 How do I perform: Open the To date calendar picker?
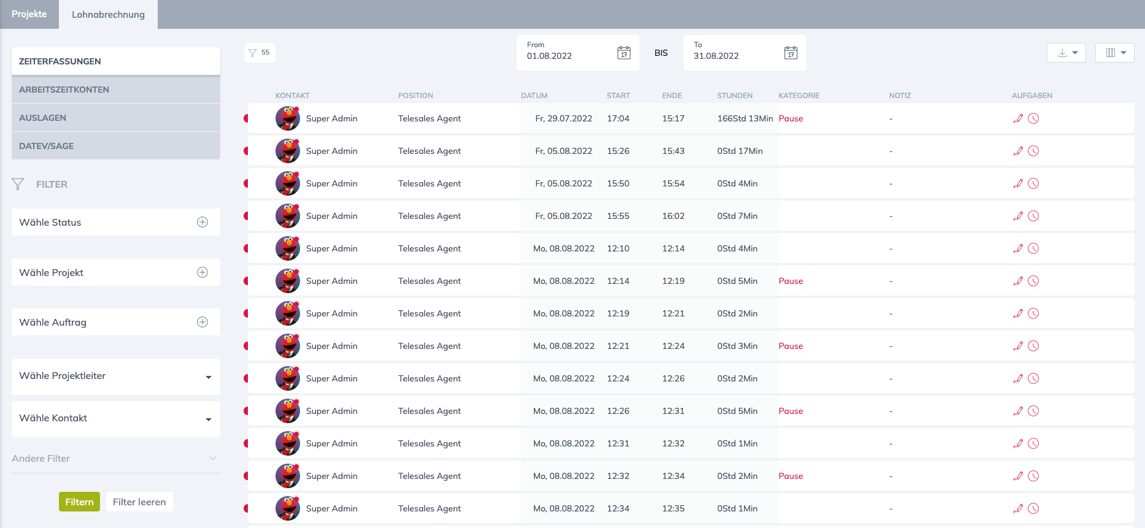coord(790,53)
